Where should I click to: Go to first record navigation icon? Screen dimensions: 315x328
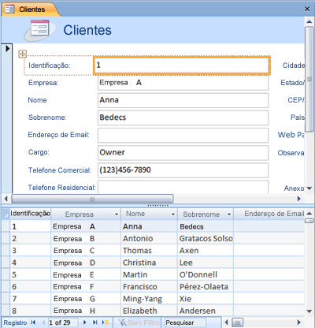coord(33,322)
